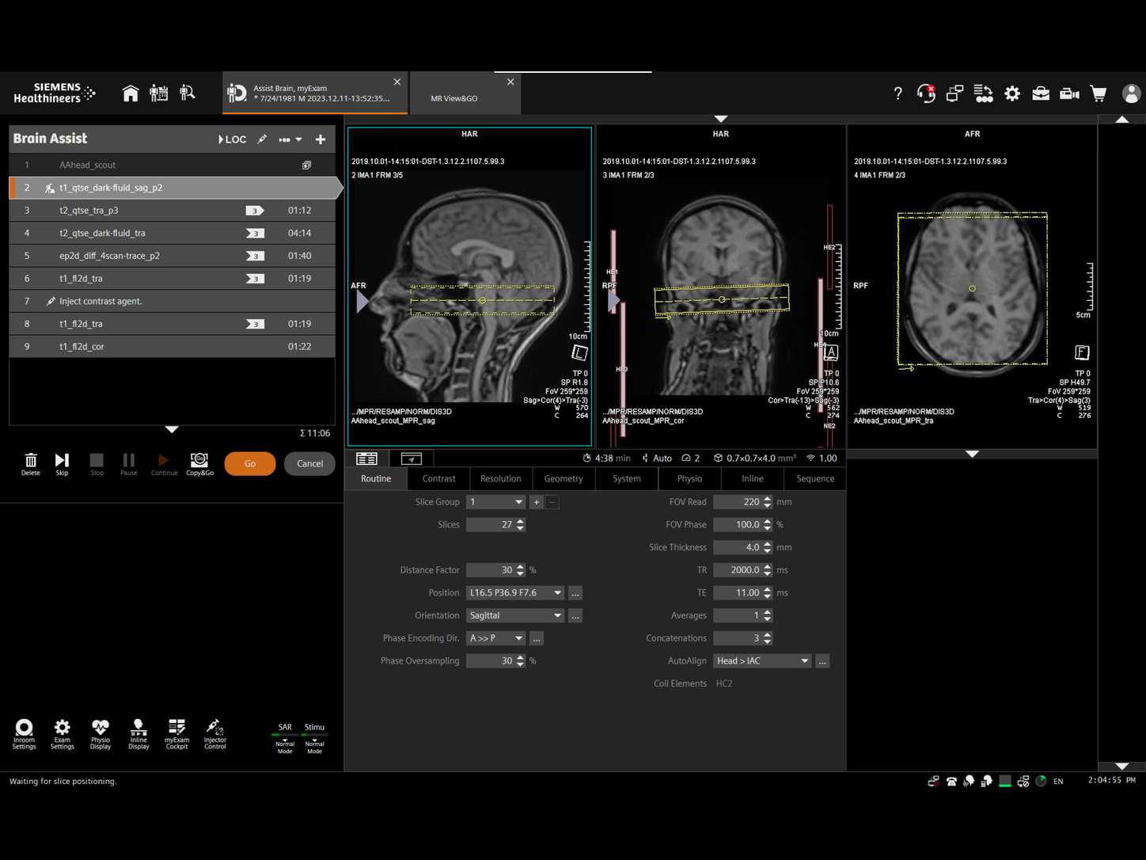
Task: Open the AutoAlign Head > IAC dropdown
Action: 804,660
